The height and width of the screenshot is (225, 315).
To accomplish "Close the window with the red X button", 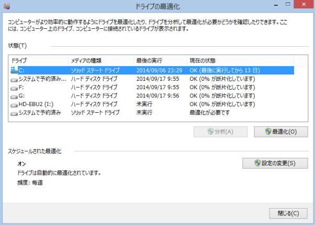I will coord(304,5).
